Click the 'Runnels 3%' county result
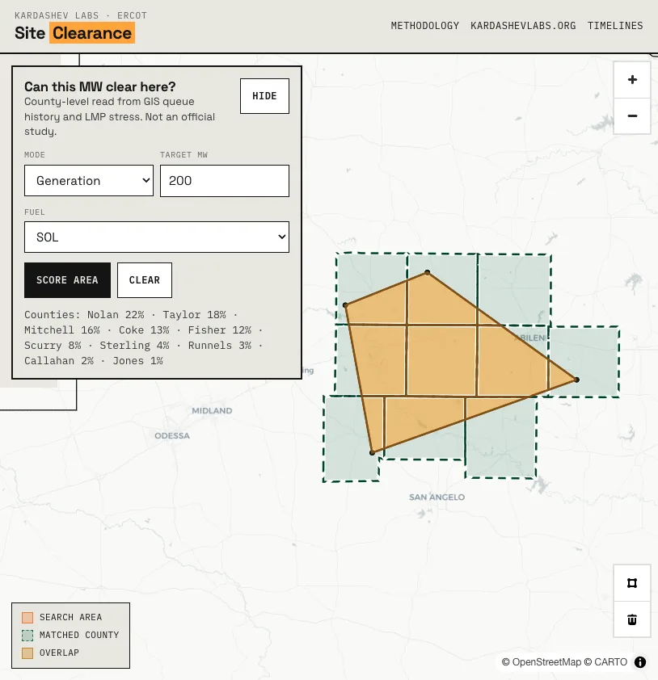Image resolution: width=658 pixels, height=680 pixels. click(220, 345)
